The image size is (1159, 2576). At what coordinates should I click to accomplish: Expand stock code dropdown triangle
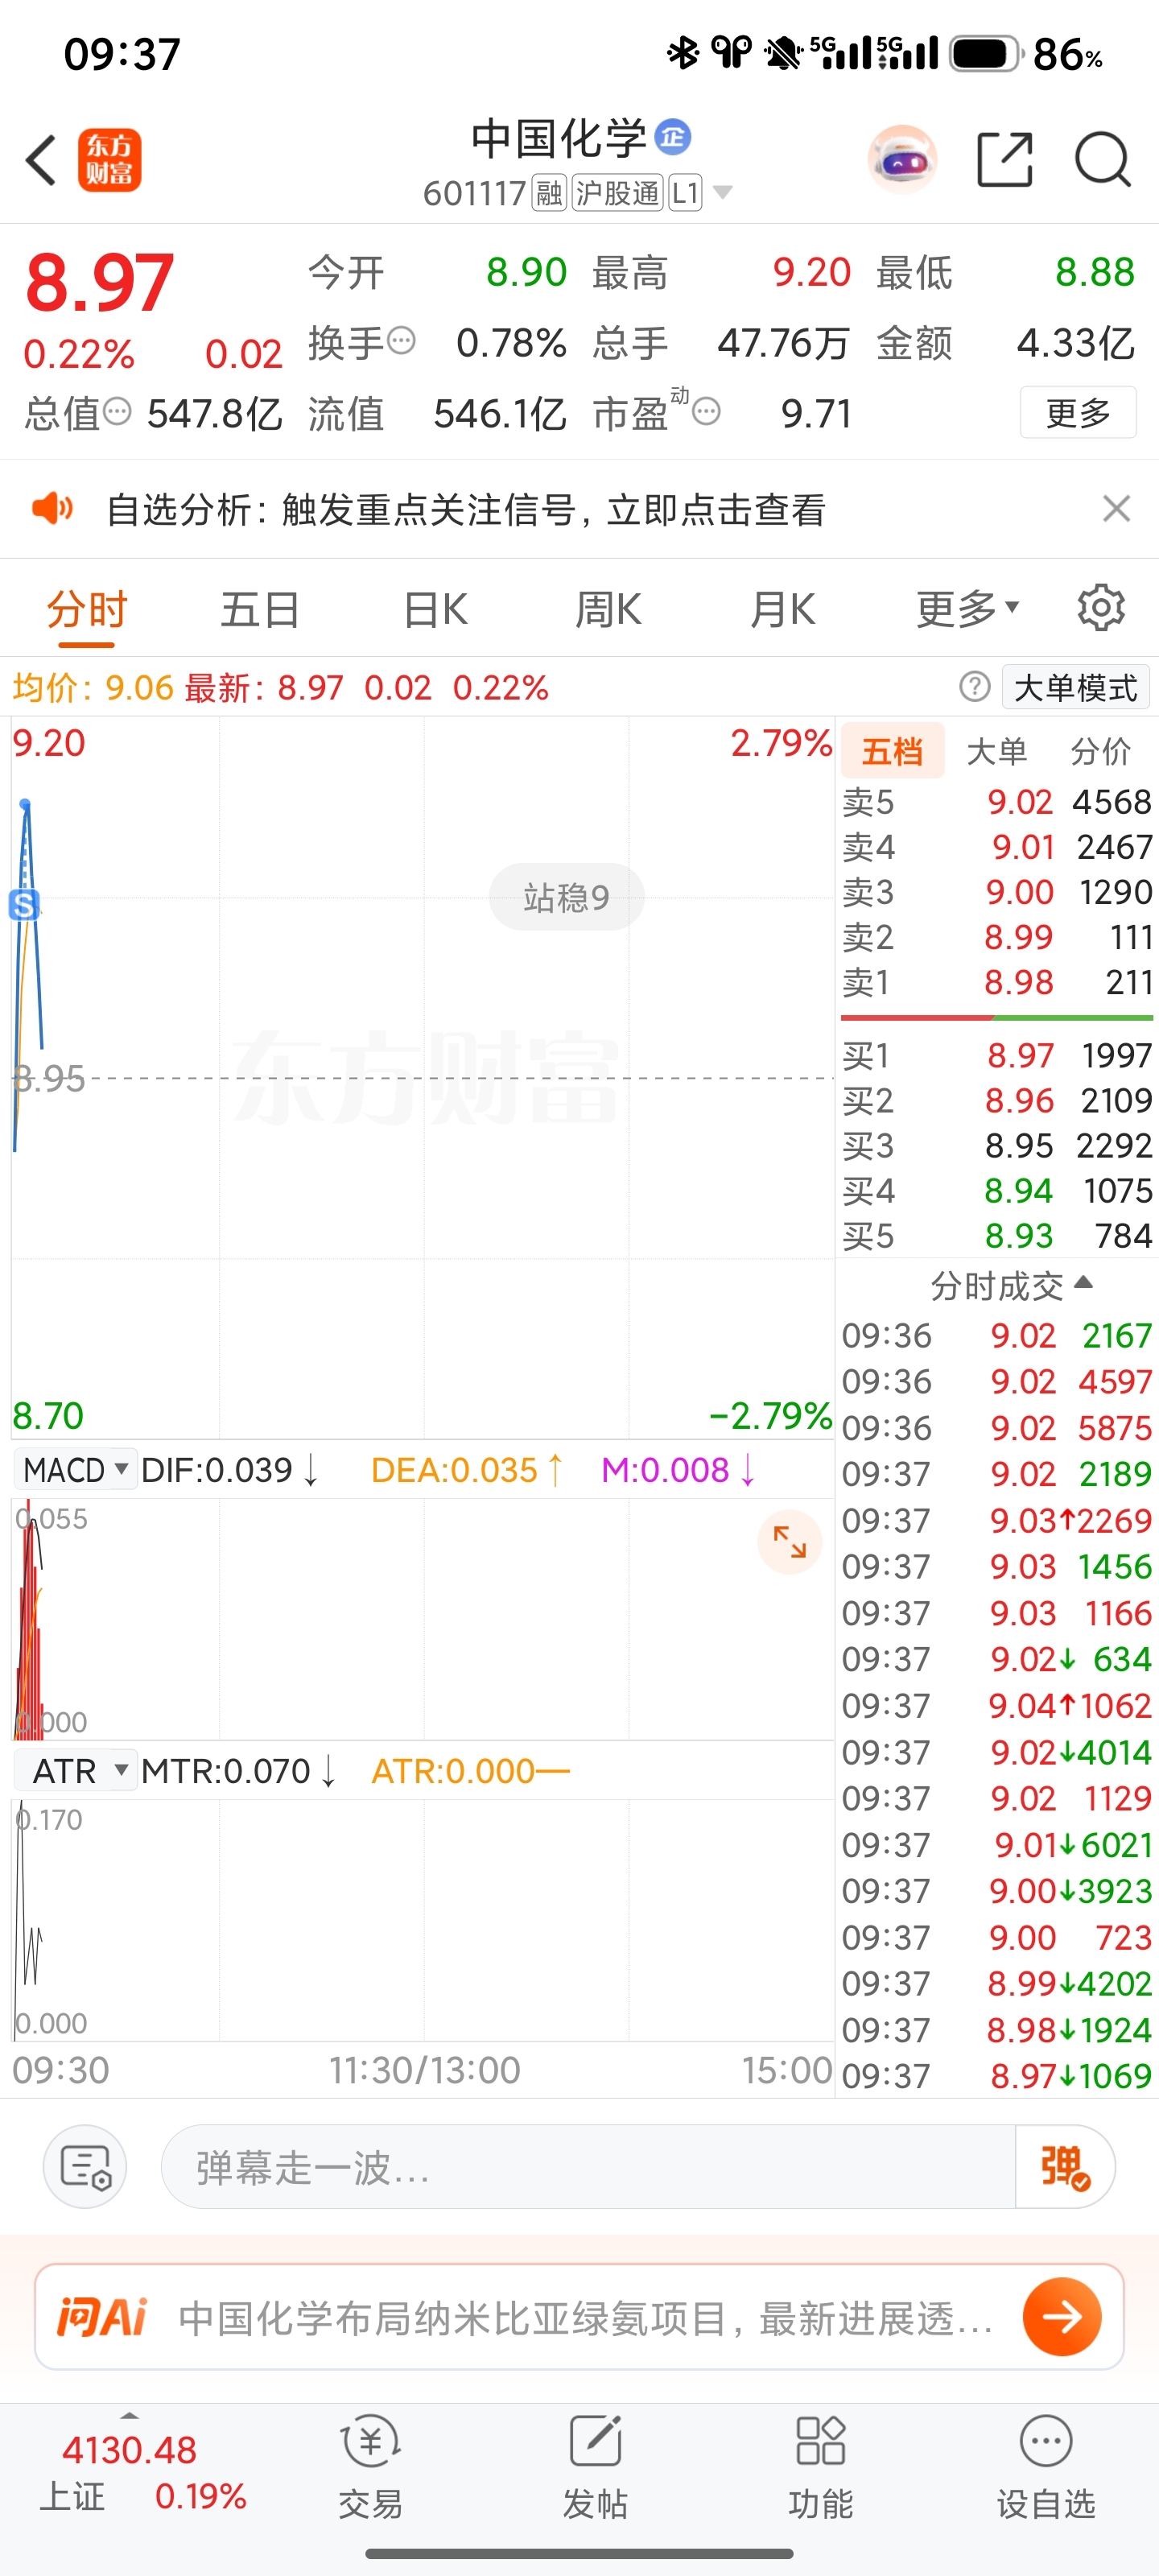point(722,192)
